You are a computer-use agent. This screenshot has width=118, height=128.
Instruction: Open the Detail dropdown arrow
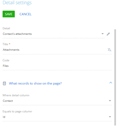click(x=102, y=34)
